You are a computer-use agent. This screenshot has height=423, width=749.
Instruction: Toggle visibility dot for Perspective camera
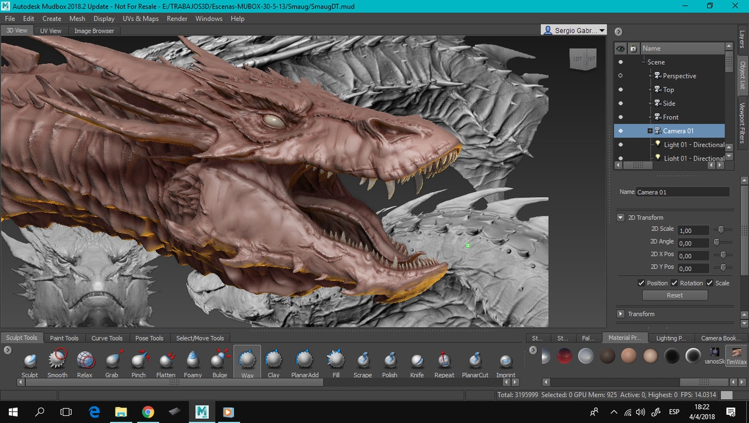click(620, 75)
